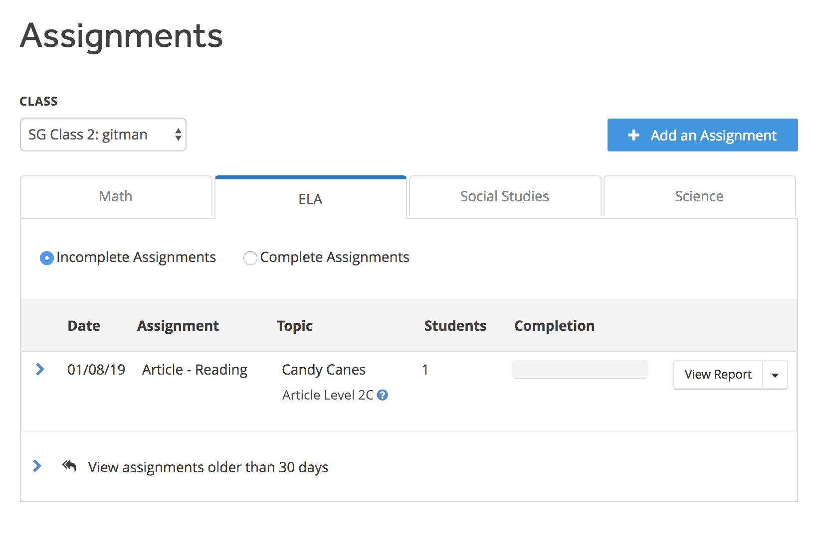Click the 01/08/19 date cell
Screen dimensions: 820x547
point(96,370)
